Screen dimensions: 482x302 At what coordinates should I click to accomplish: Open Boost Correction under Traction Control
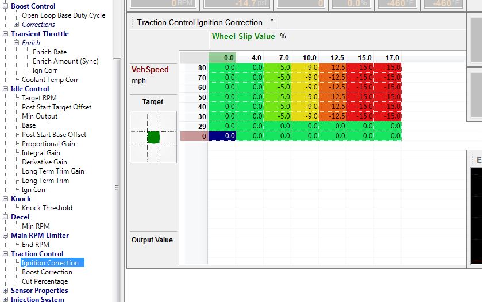click(x=47, y=272)
